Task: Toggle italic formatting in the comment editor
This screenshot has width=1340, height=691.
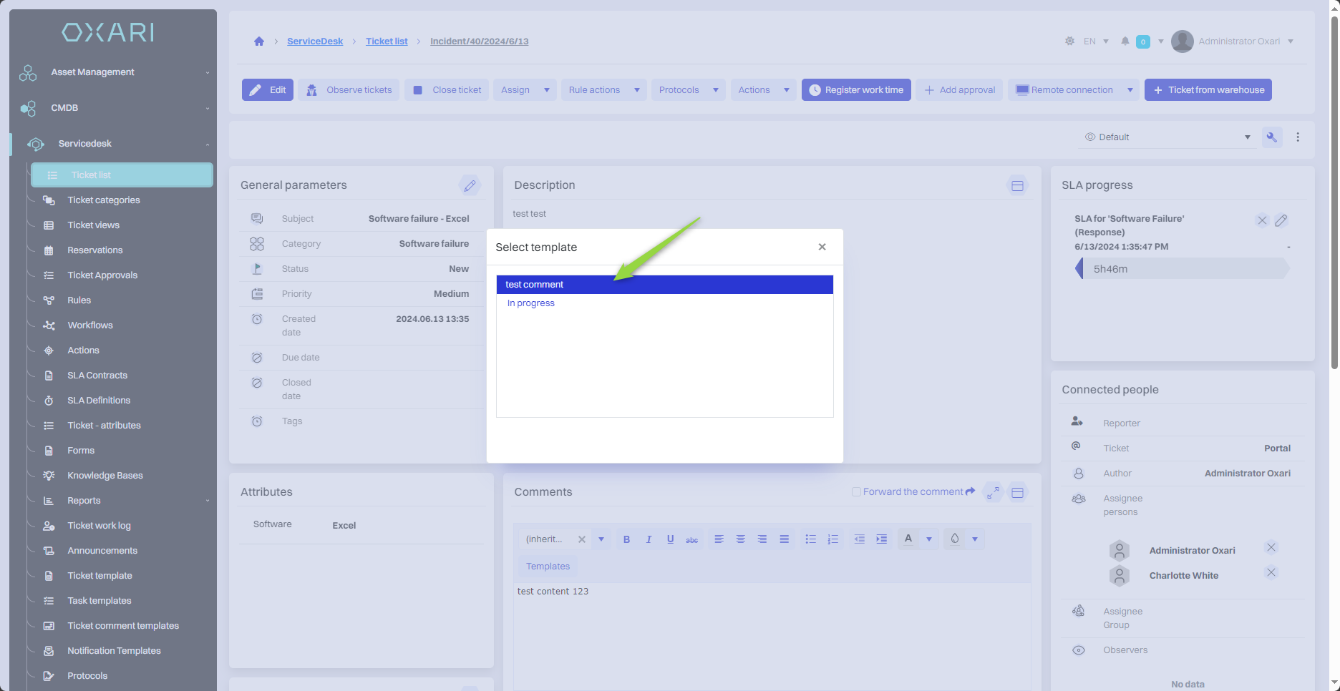Action: [x=649, y=539]
